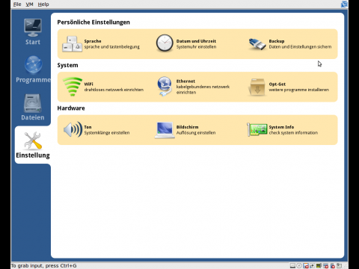The width and height of the screenshot is (359, 269).
Task: Open the Help menu
Action: pos(43,4)
